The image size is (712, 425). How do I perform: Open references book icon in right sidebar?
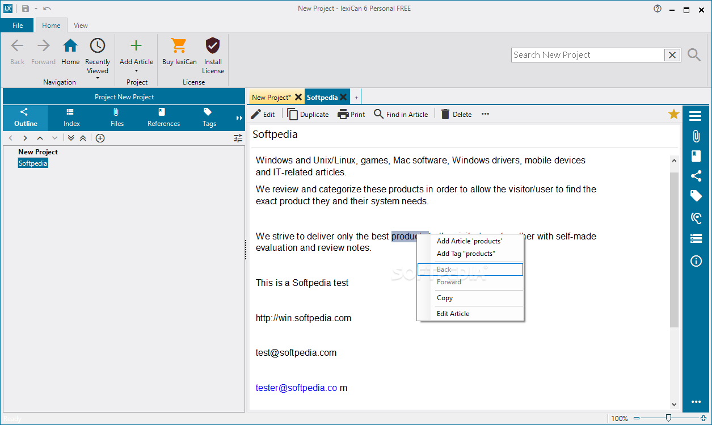pos(696,156)
